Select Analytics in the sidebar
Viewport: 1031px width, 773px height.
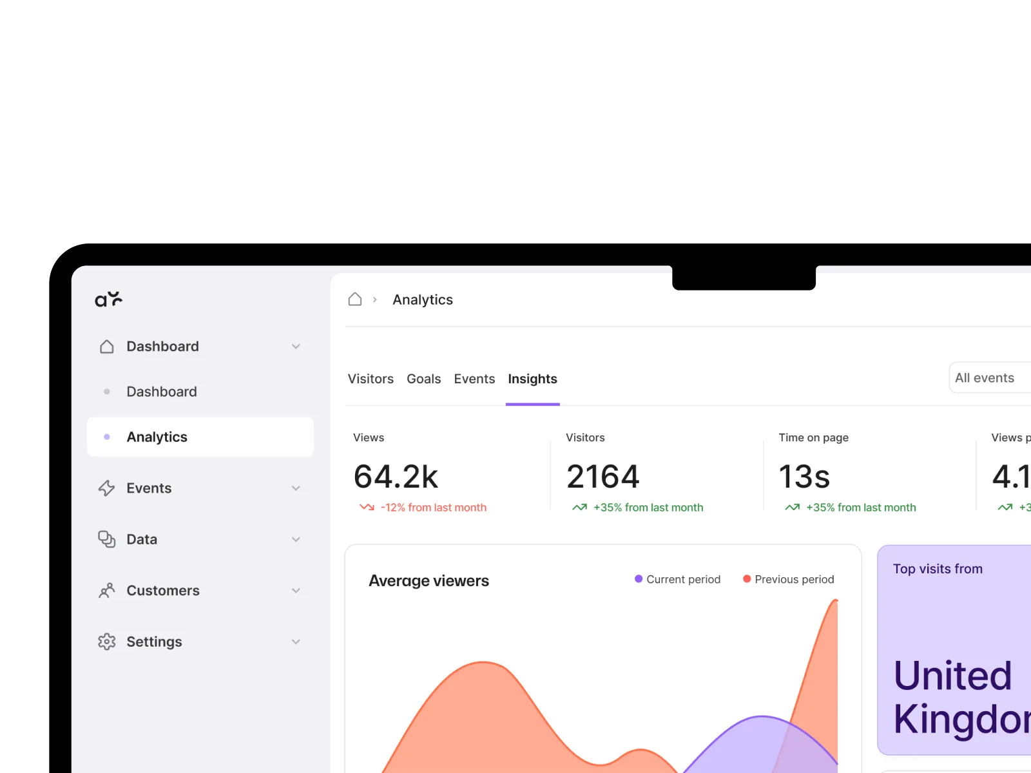(200, 437)
